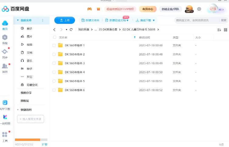Open the Home (首页) cloud icon in sidebar

pos(5,23)
